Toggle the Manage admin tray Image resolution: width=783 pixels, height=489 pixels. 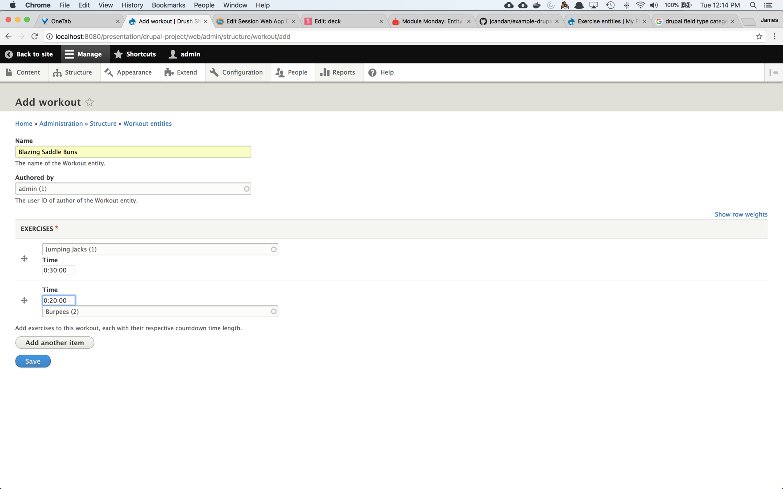83,54
